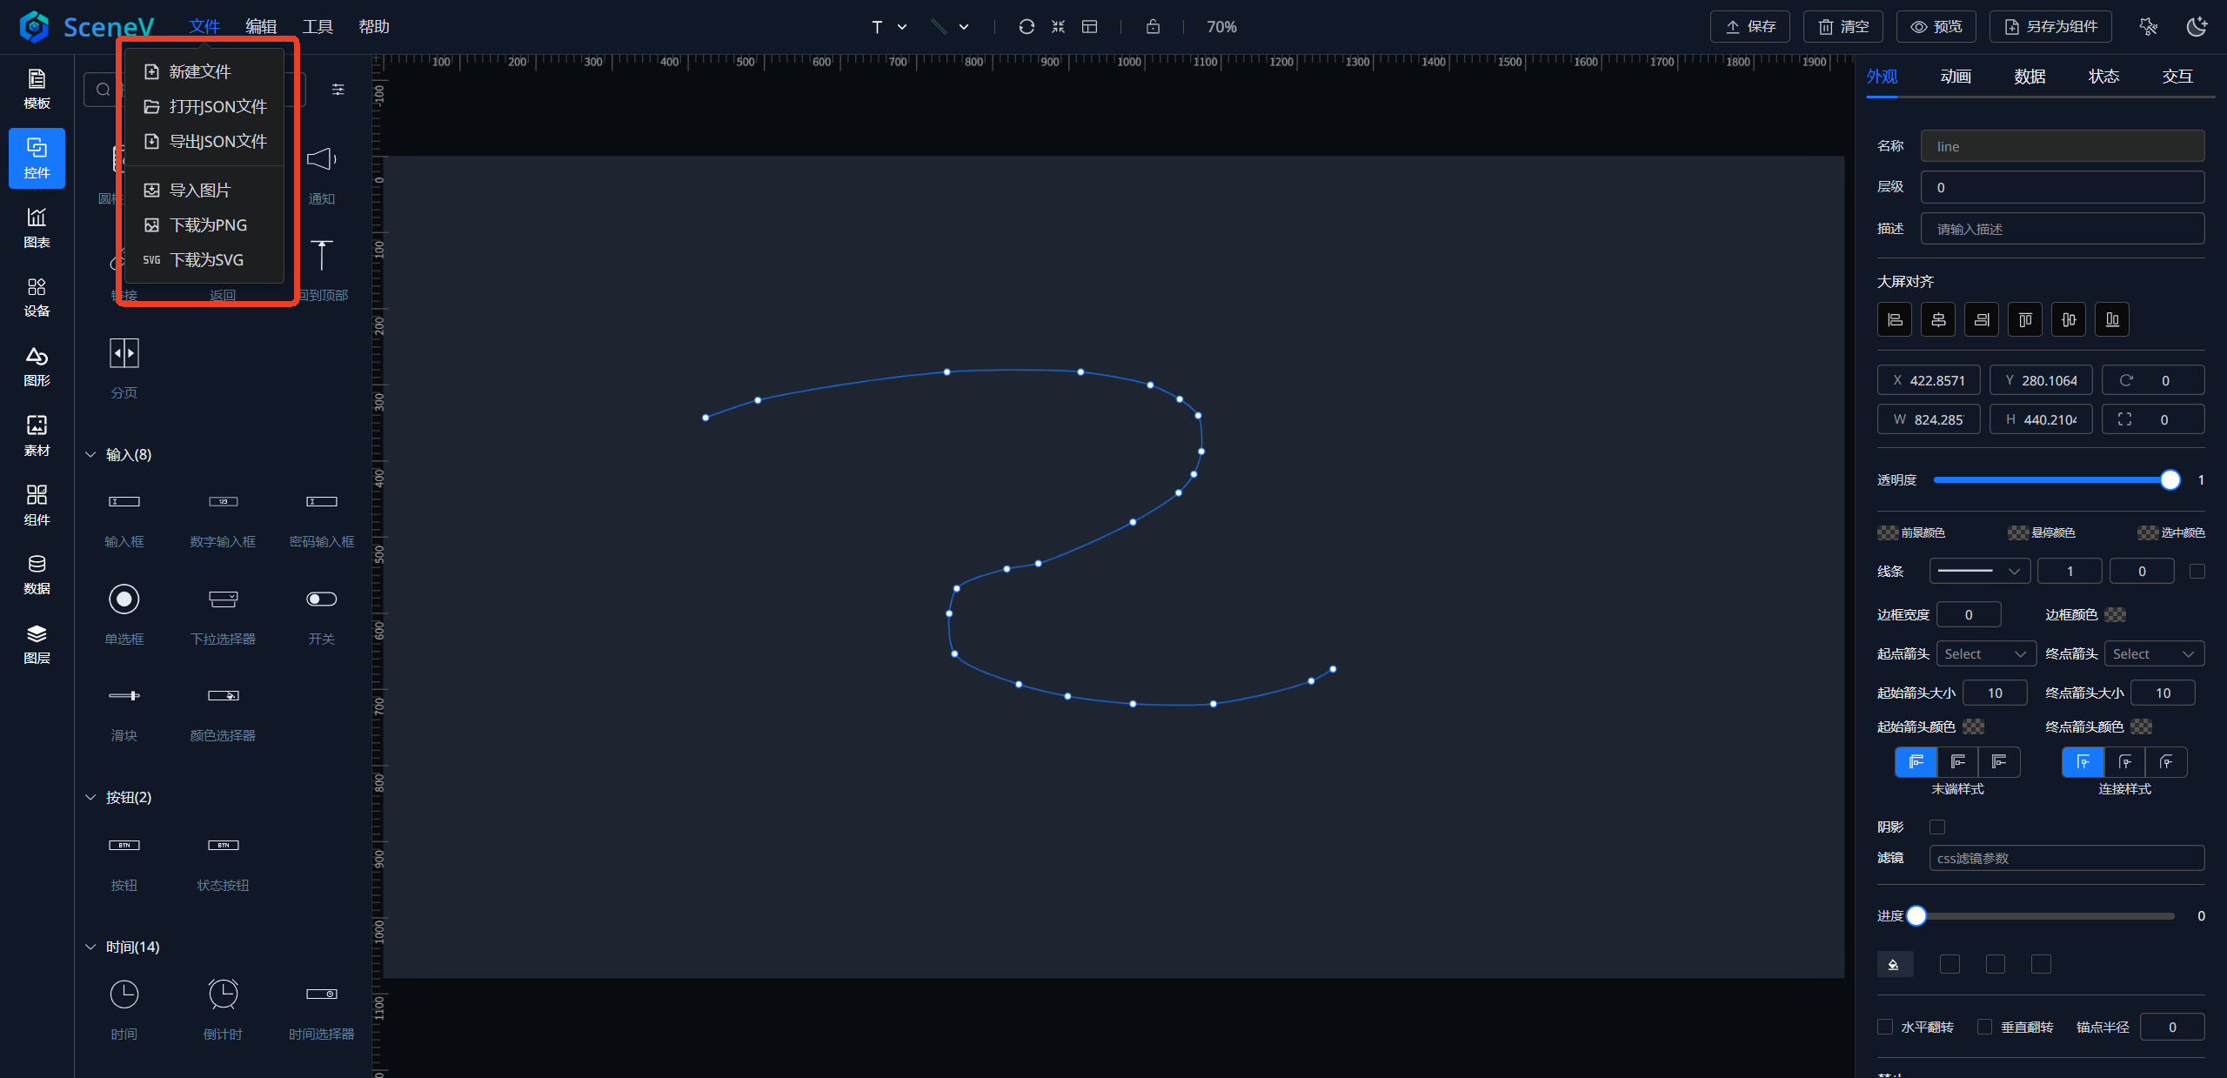The image size is (2227, 1078).
Task: Enable the 阴影 shadow checkbox
Action: 1937,827
